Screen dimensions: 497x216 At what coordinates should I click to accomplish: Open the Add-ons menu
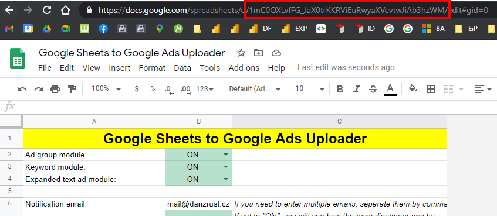tap(244, 68)
